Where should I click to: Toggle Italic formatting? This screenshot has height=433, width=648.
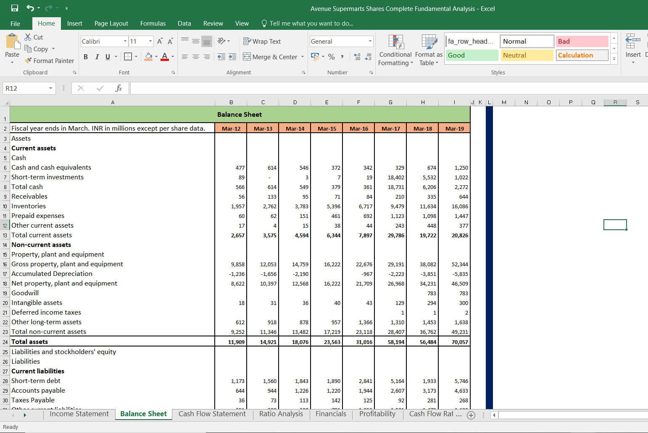pos(97,57)
